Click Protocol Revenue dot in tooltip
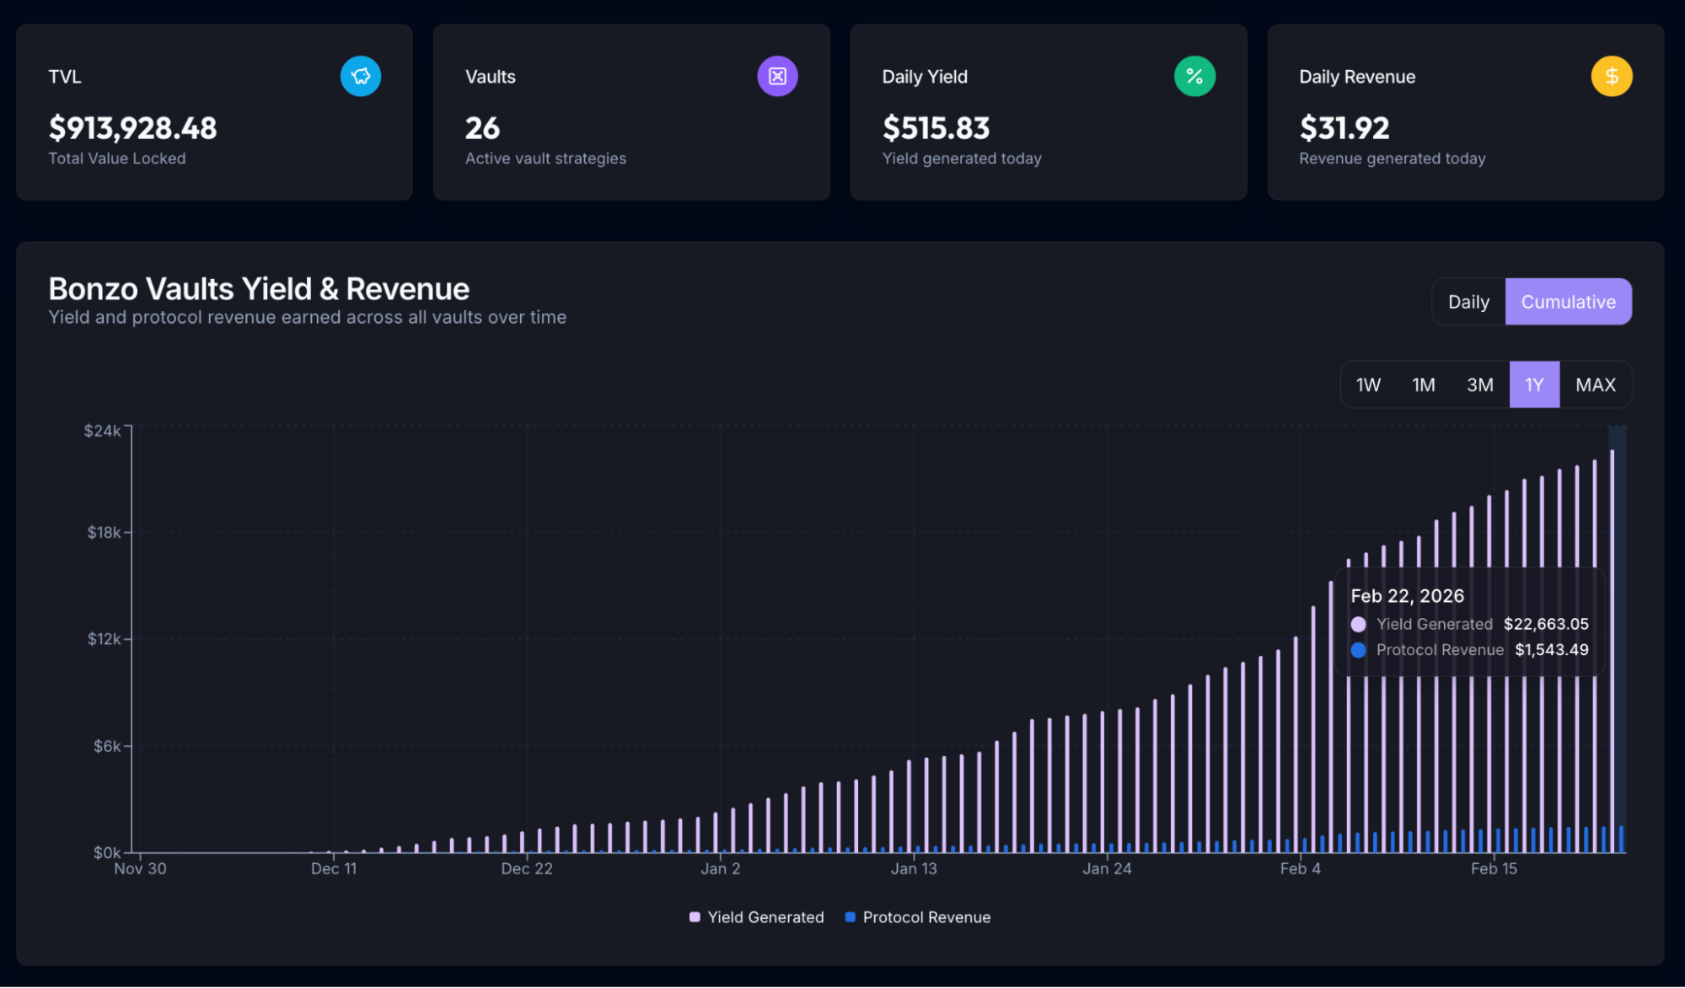Viewport: 1685px width, 988px height. coord(1358,650)
